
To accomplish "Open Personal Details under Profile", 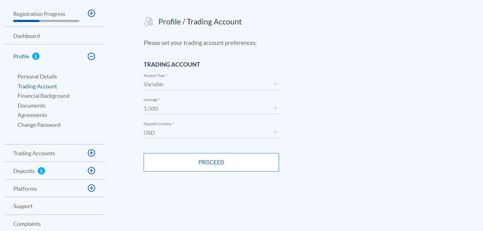I will click(37, 77).
